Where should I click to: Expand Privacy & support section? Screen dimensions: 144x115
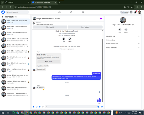pyautogui.click(x=123, y=47)
